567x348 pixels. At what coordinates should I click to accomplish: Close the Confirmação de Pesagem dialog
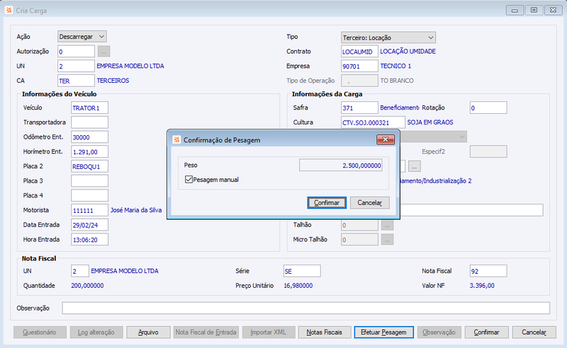point(386,140)
